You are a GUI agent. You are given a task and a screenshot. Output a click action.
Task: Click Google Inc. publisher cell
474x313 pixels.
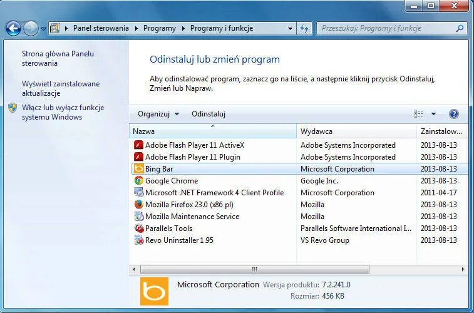pos(319,181)
